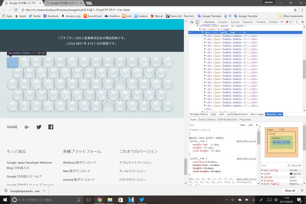Select section#puchi.puchi in the breadcrumb bar

click(x=237, y=114)
